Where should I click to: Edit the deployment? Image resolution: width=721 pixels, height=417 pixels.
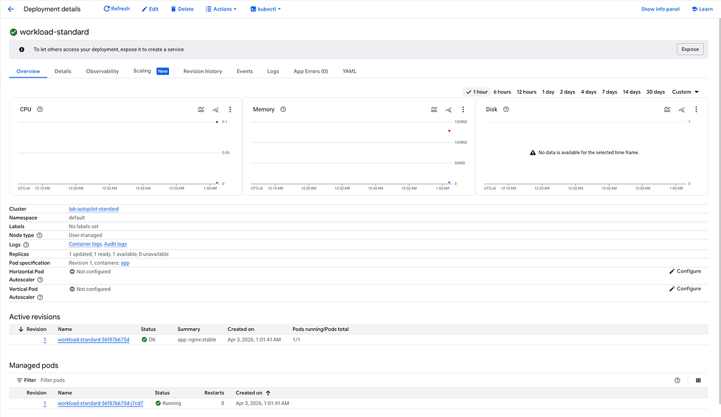(150, 9)
